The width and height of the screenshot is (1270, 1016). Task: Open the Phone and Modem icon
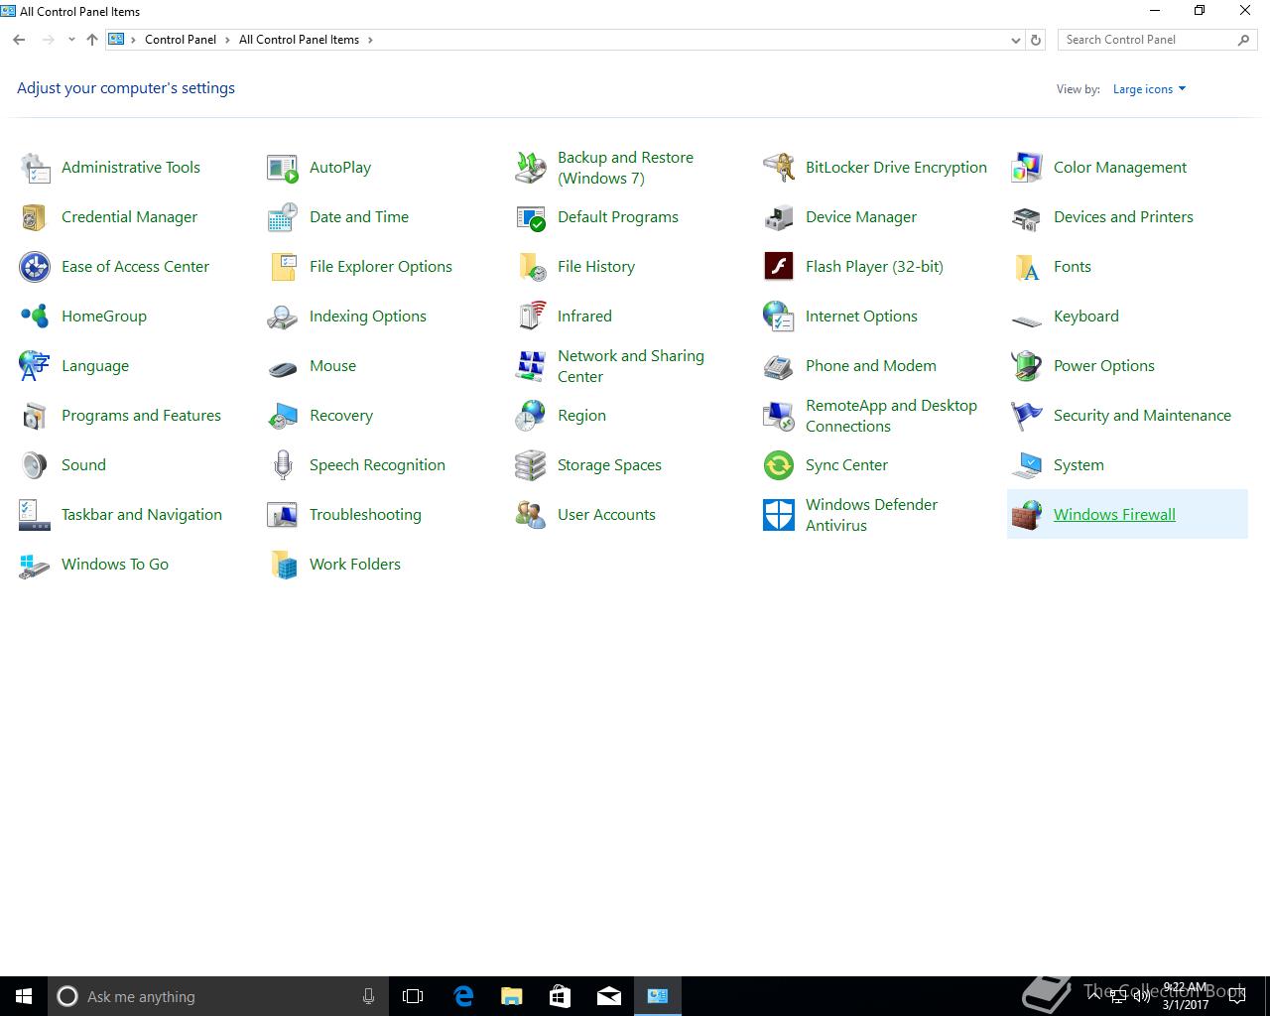tap(779, 366)
